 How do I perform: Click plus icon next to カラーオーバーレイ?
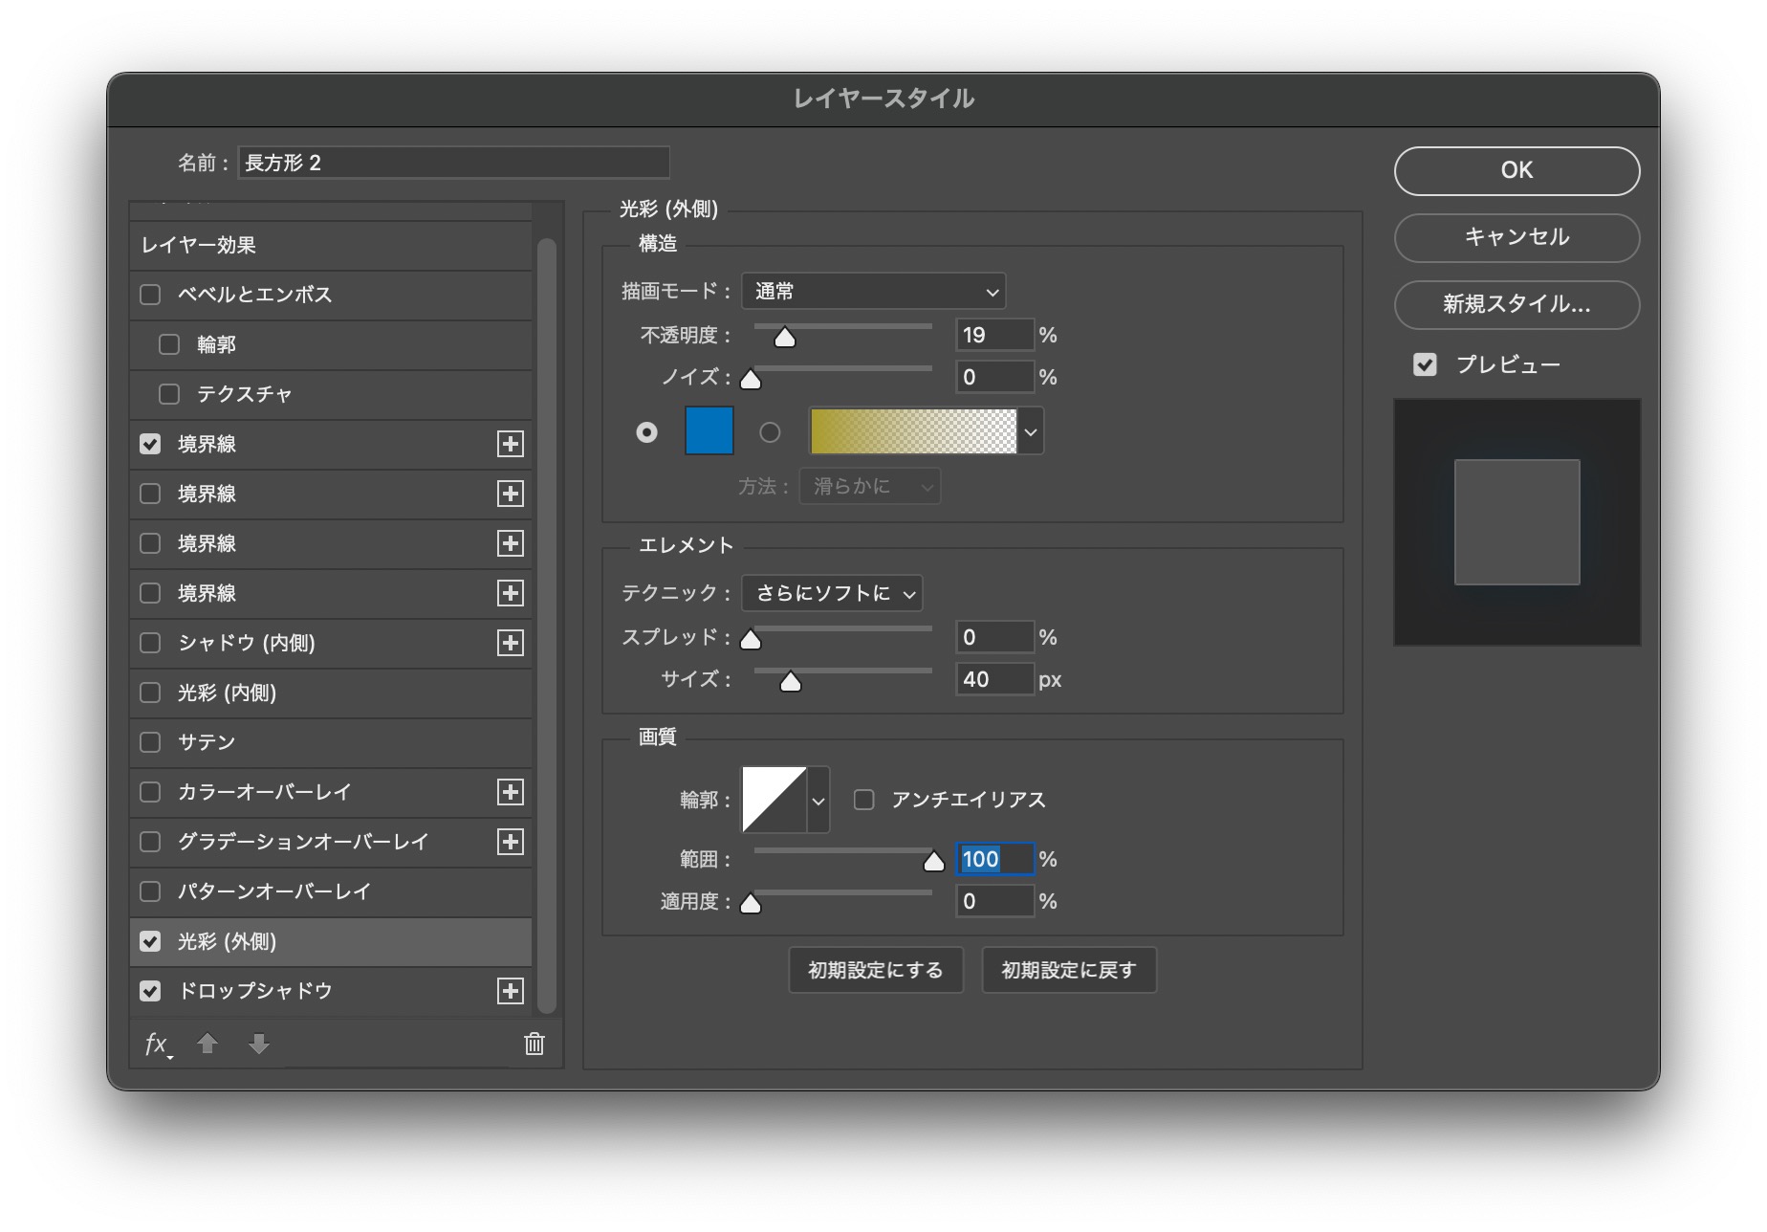click(x=511, y=792)
